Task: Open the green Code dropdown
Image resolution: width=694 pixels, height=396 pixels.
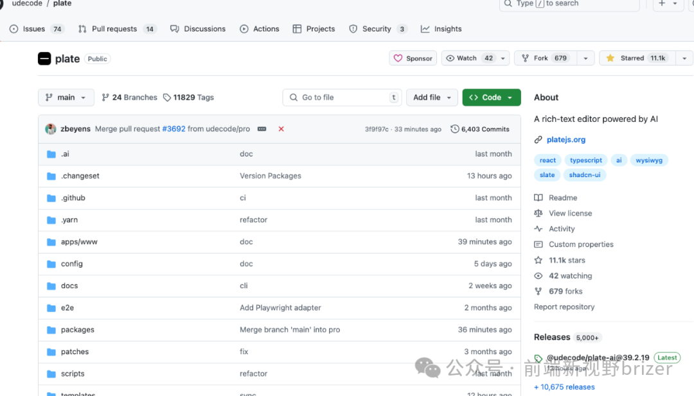Action: tap(492, 97)
